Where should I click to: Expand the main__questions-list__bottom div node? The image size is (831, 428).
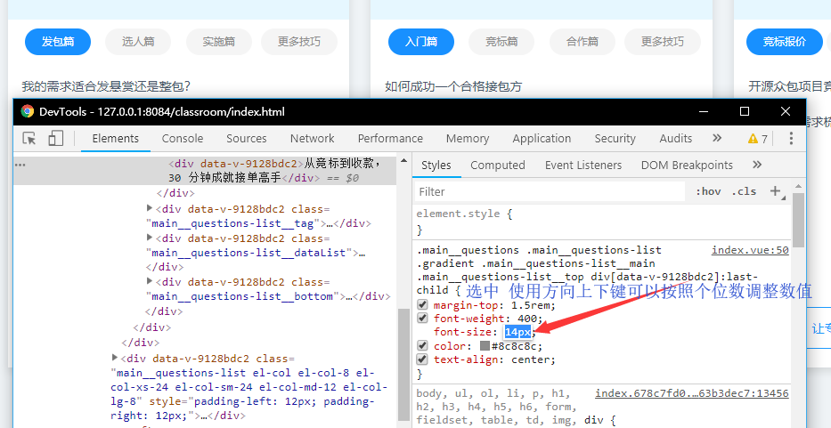click(150, 281)
